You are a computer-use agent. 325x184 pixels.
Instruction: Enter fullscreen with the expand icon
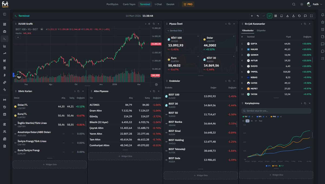pyautogui.click(x=311, y=16)
